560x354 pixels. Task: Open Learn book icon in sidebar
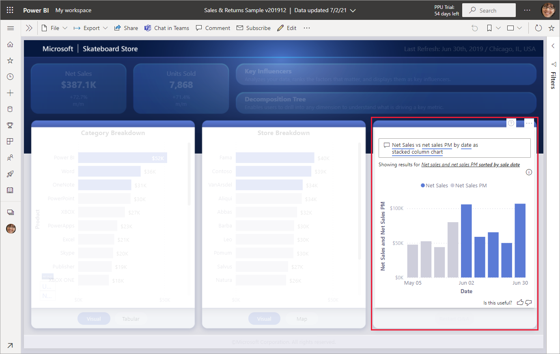(x=10, y=190)
